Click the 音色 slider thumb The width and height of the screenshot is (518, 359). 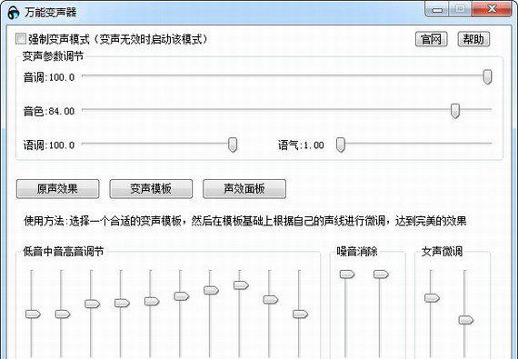455,111
